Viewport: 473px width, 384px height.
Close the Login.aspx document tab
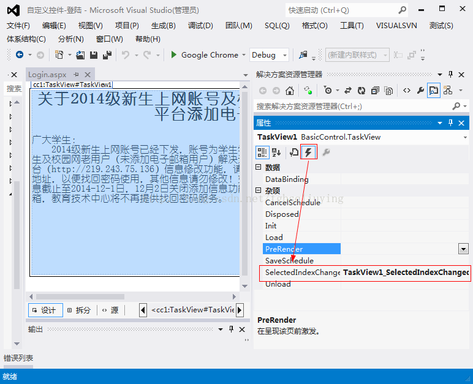(88, 75)
